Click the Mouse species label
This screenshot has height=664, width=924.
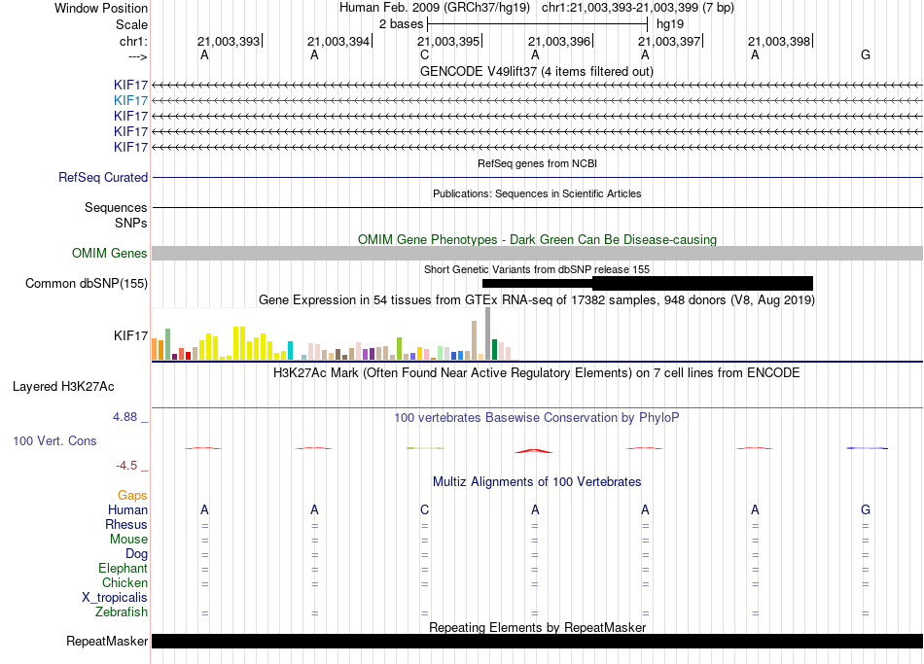point(128,540)
